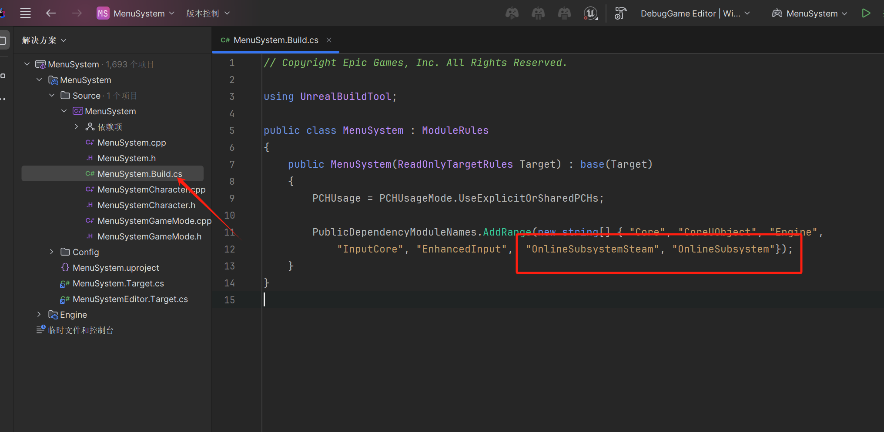The image size is (884, 432).
Task: Click PCHUsageMode.UseExplicitOrSharedPCHs in the editor
Action: (x=489, y=198)
